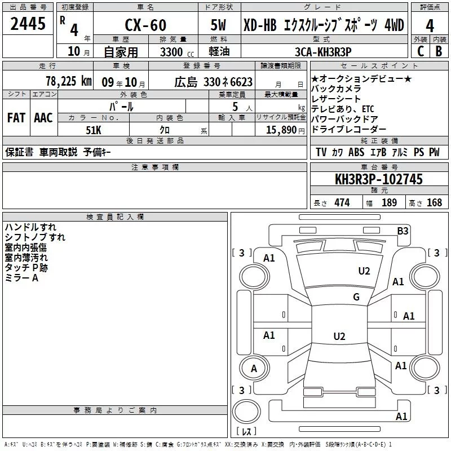Click the バックカメラ sales point
The image size is (451, 451).
pyautogui.click(x=336, y=89)
